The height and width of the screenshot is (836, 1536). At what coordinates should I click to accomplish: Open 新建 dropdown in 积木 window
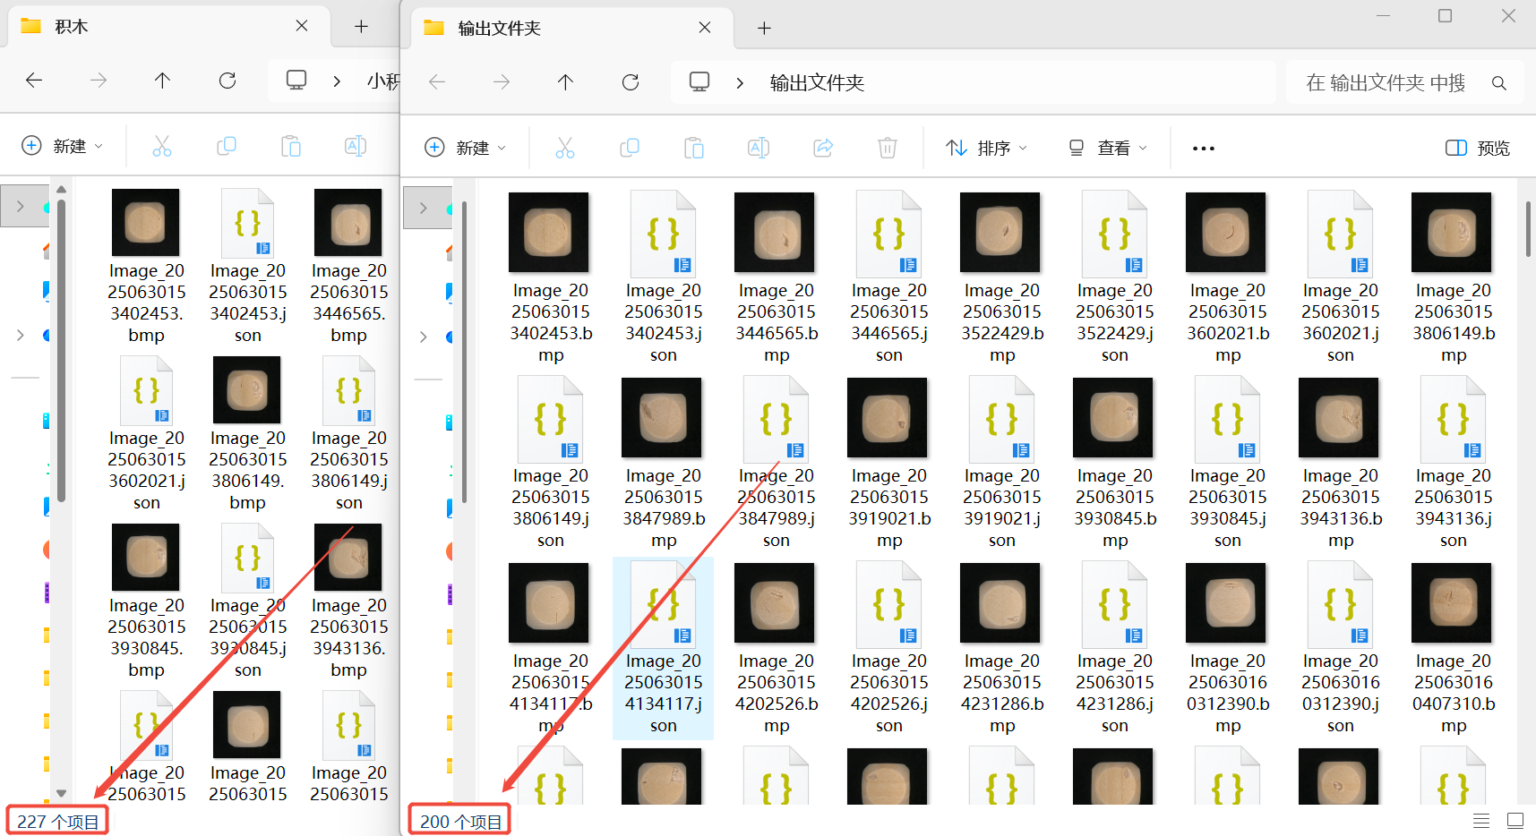tap(62, 146)
